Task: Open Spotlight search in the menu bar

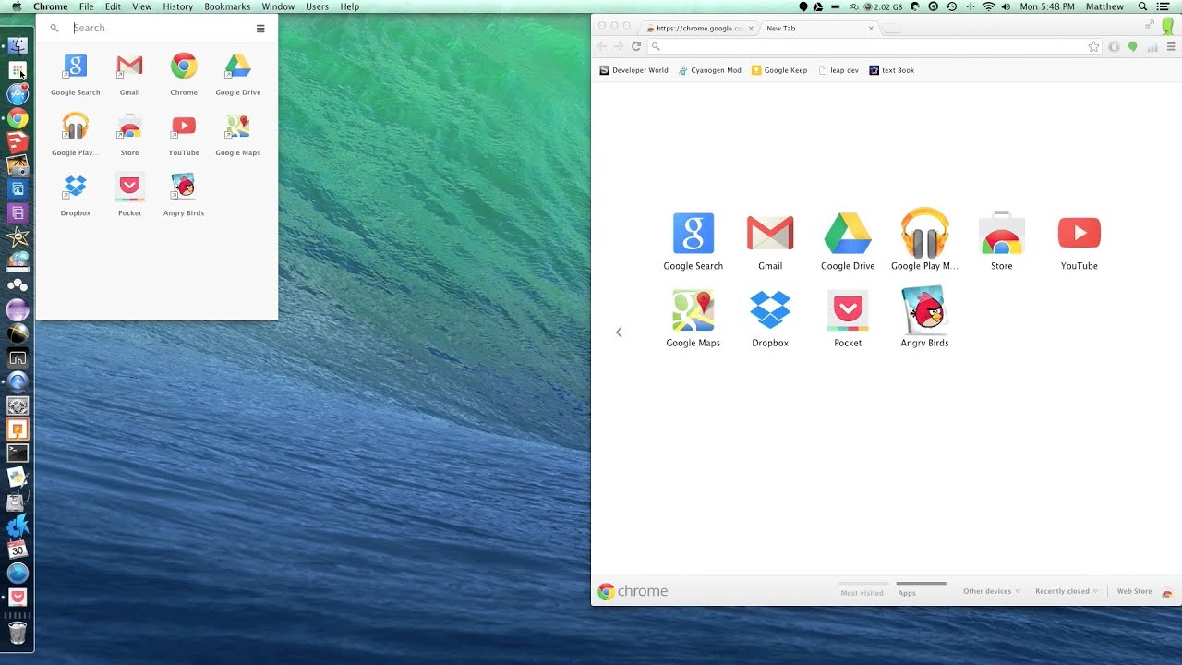Action: coord(1142,6)
